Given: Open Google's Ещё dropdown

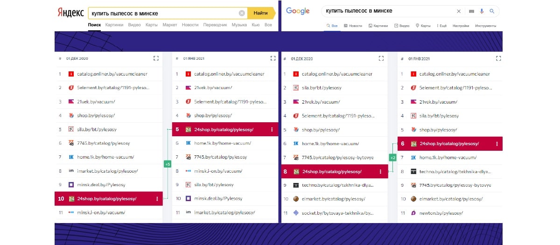Looking at the screenshot, I should point(441,26).
